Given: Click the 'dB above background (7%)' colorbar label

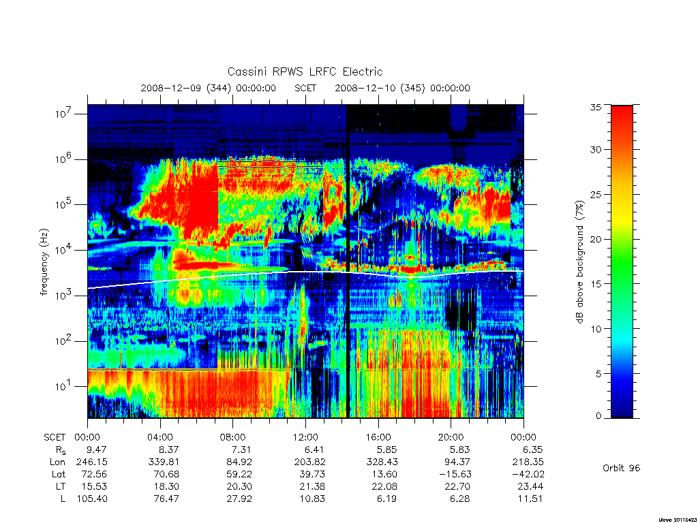Looking at the screenshot, I should pos(579,262).
